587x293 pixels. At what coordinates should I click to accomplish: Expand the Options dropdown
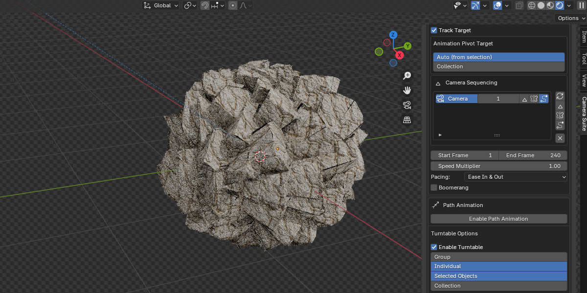570,18
